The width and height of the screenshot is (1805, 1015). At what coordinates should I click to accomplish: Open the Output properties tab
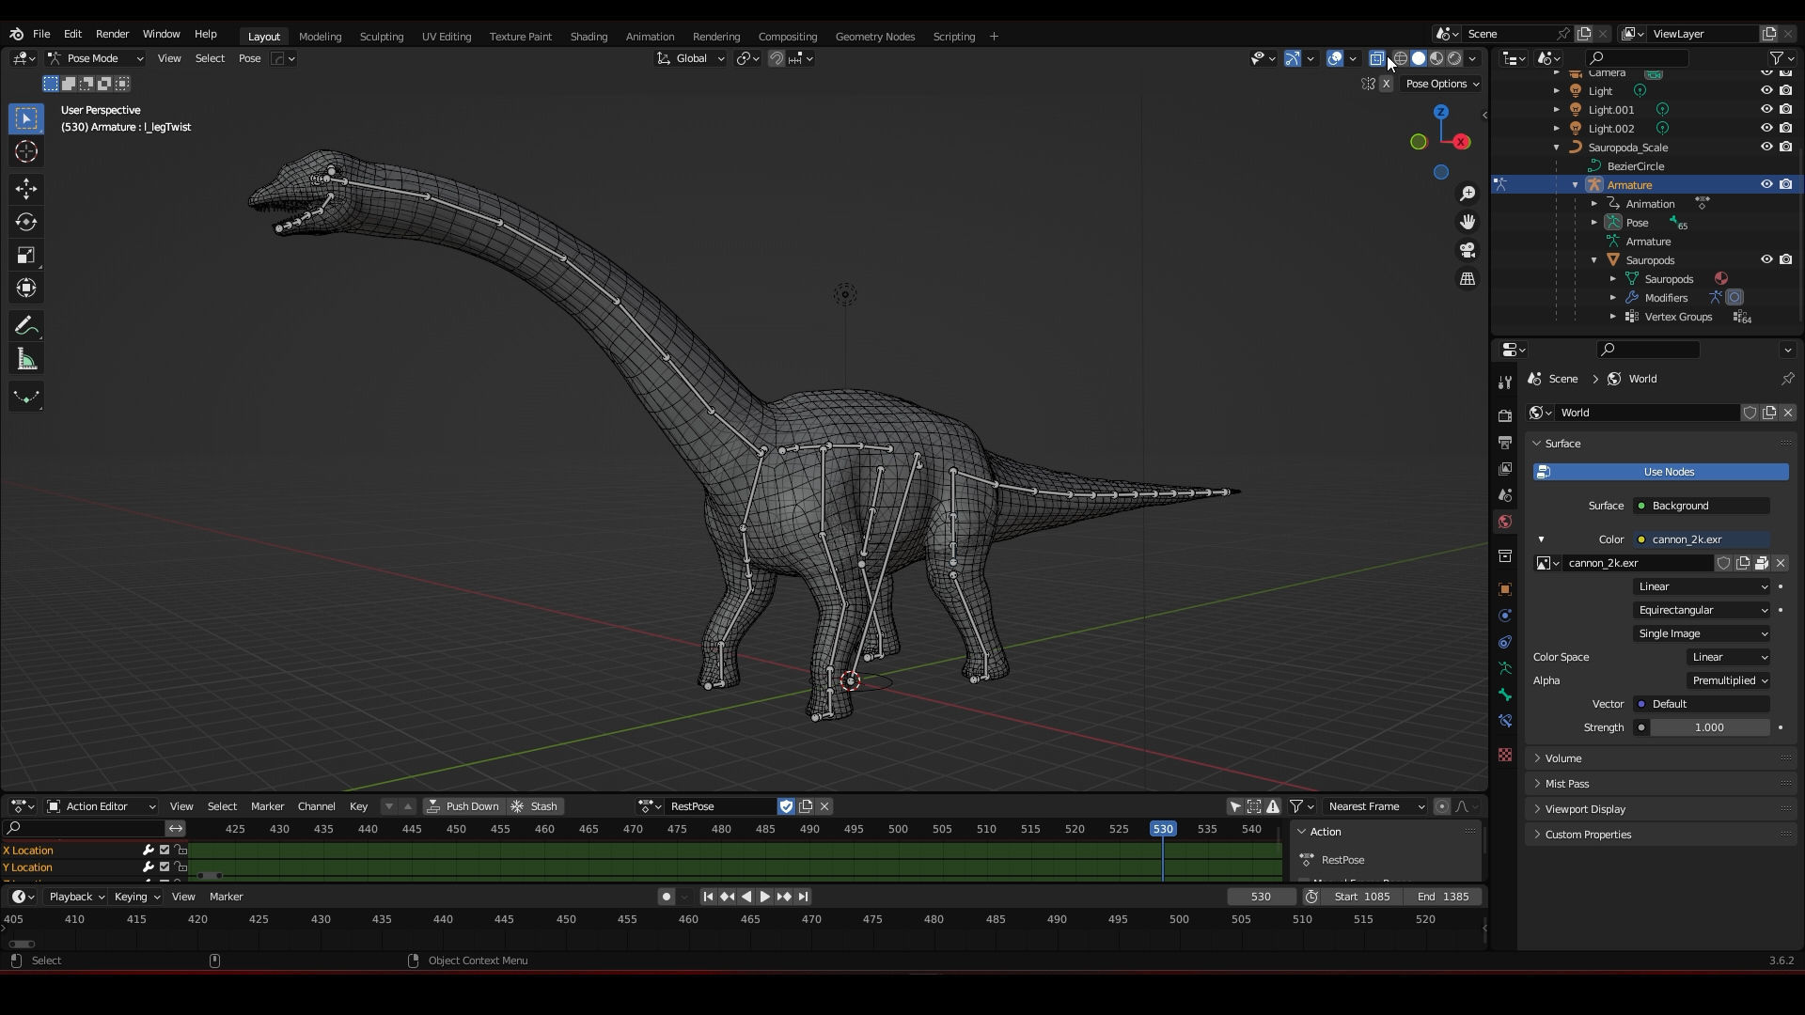1505,442
